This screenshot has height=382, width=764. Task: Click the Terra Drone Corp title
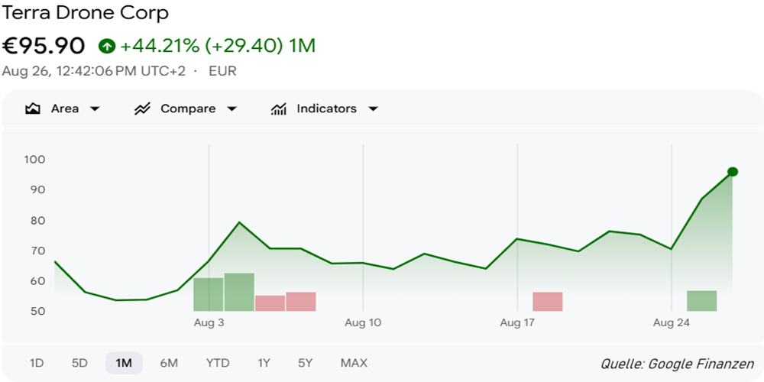(x=86, y=13)
